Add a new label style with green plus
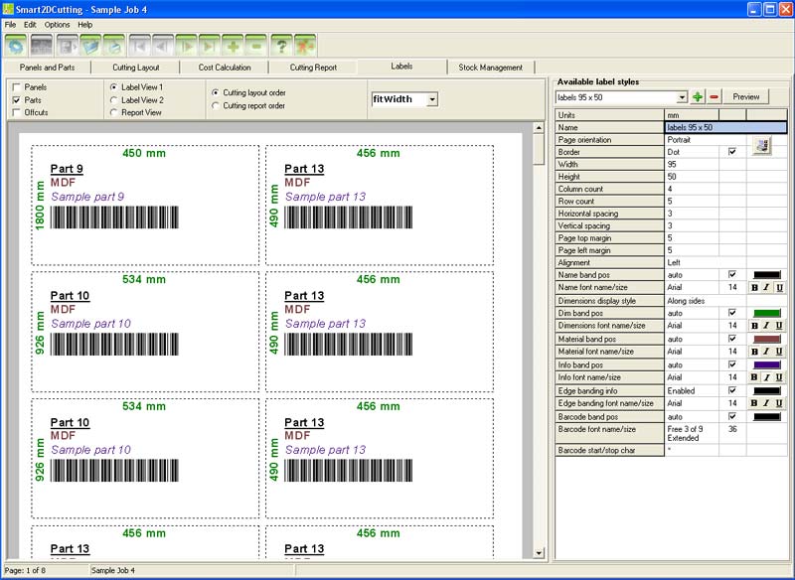The image size is (795, 580). tap(698, 96)
